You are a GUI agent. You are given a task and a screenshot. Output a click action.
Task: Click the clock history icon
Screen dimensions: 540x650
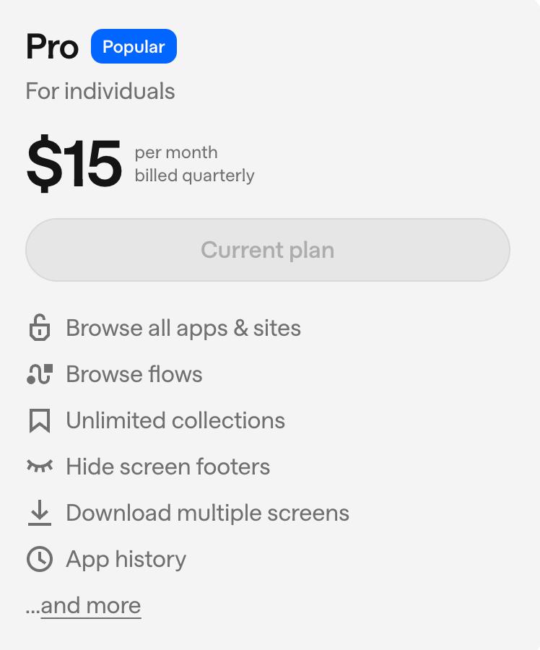pyautogui.click(x=40, y=559)
